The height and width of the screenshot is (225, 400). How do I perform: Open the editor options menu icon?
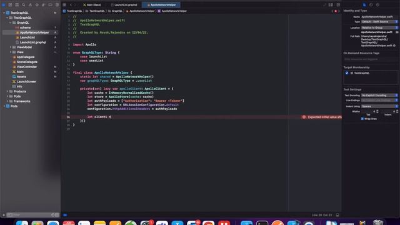click(331, 5)
